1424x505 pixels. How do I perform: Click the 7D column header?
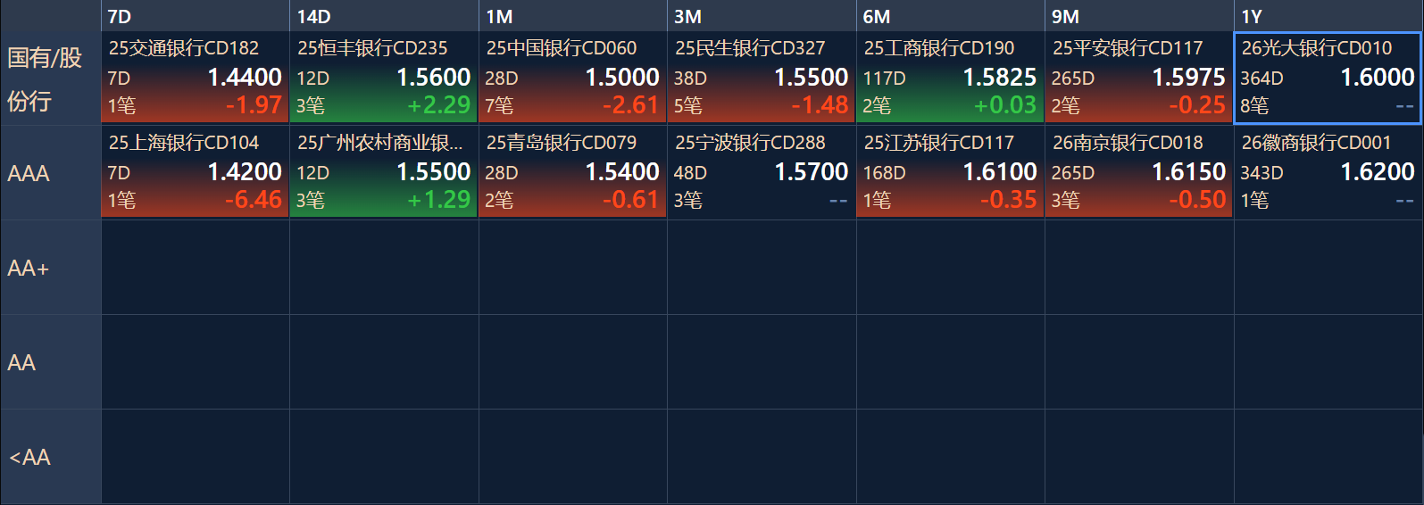(x=195, y=16)
